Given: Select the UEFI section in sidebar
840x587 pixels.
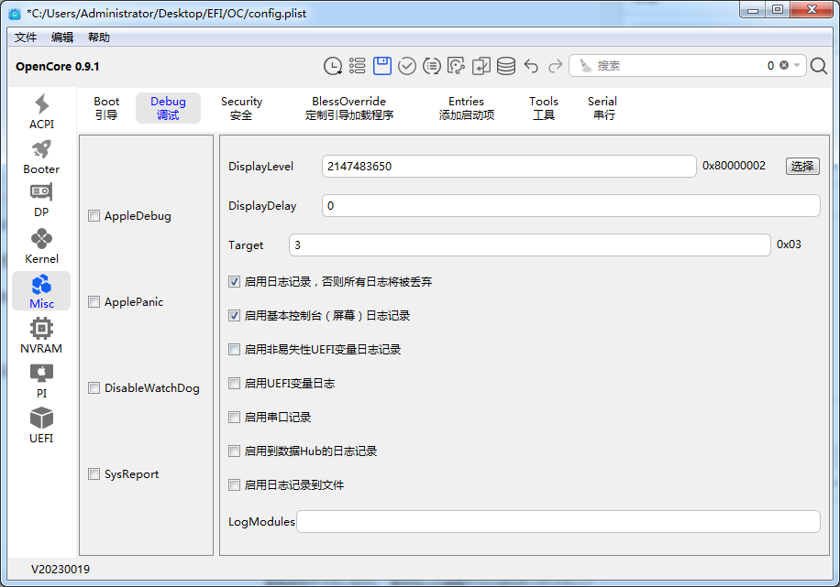Looking at the screenshot, I should click(41, 426).
